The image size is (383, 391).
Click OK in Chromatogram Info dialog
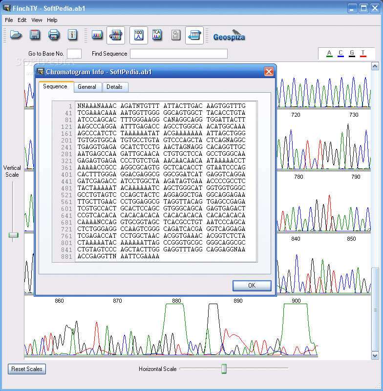252,286
